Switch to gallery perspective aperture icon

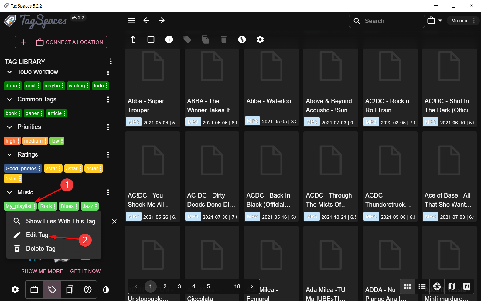437,286
